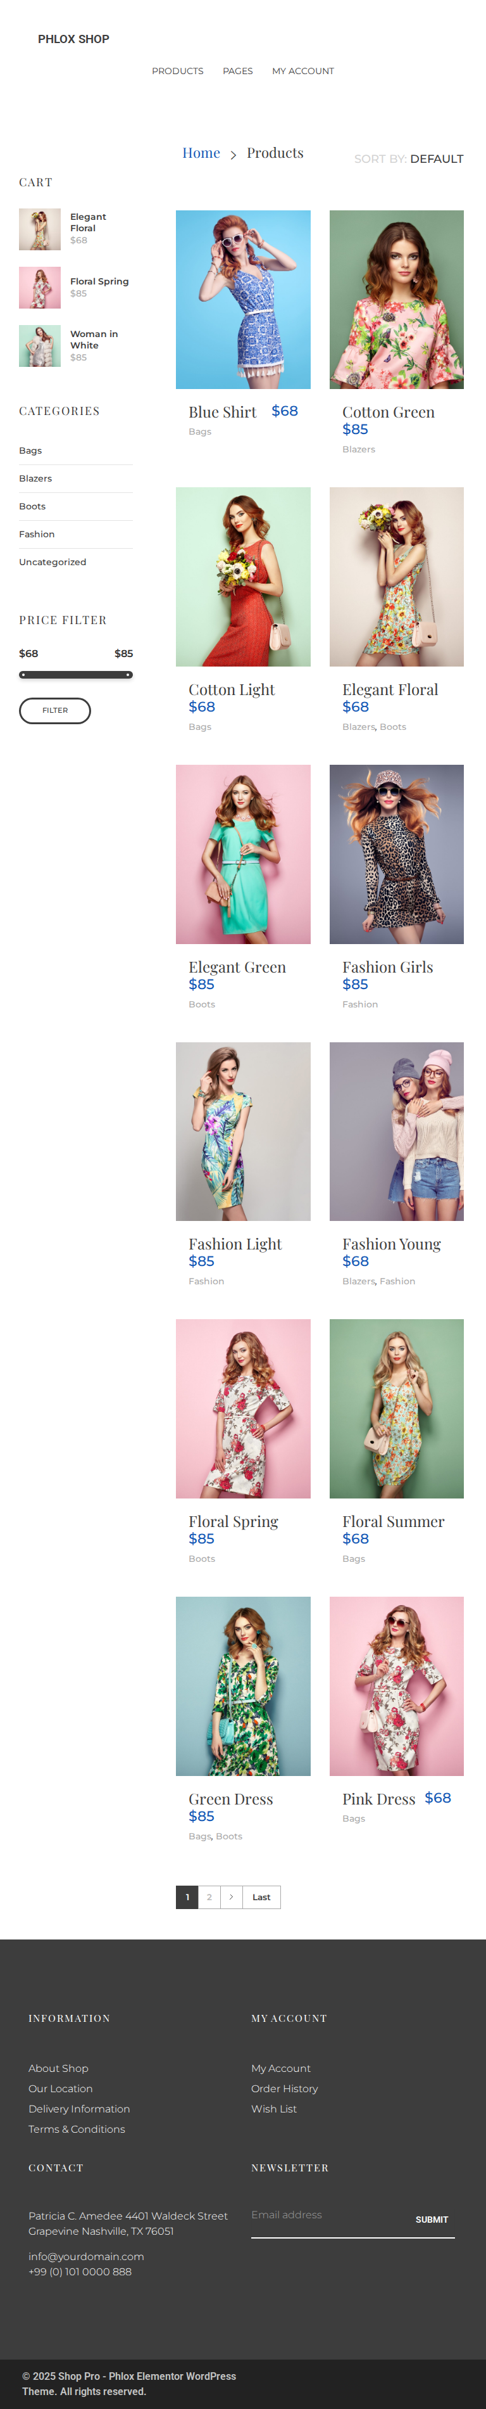
Task: Open the Blue Shirt product image
Action: 243,299
